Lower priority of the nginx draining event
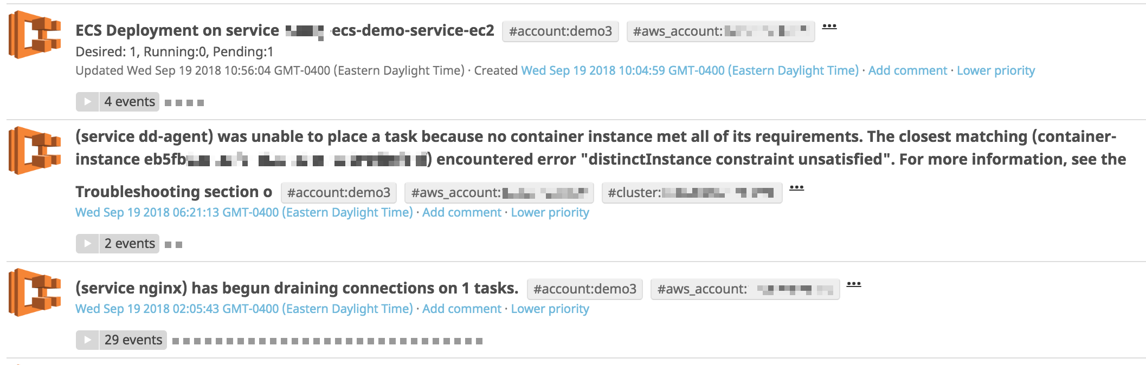The height and width of the screenshot is (365, 1146). (x=550, y=309)
